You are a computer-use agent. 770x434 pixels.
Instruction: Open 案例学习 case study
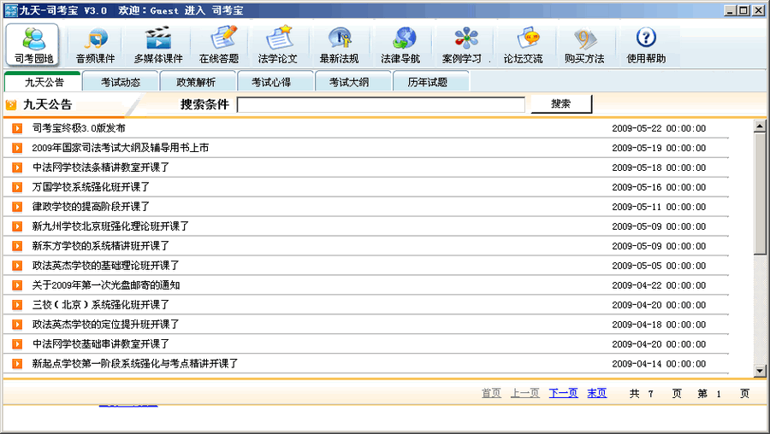[x=463, y=44]
